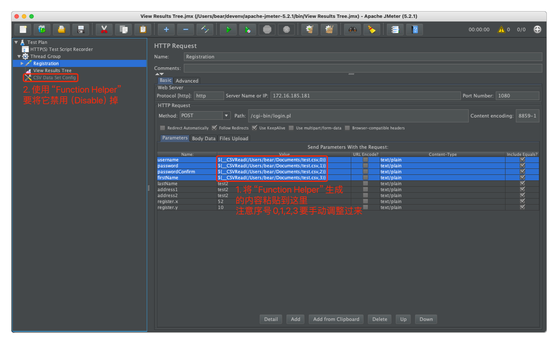
Task: Start the test with green play icon
Action: [228, 29]
